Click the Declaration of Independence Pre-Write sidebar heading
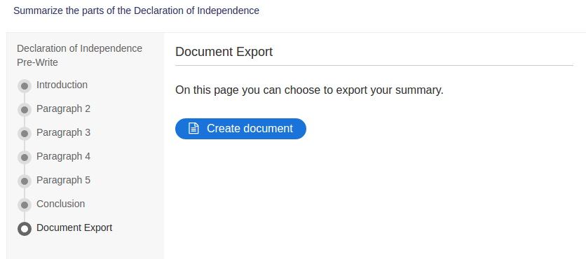 tap(80, 55)
